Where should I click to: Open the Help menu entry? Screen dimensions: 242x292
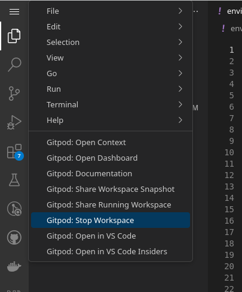(x=111, y=120)
